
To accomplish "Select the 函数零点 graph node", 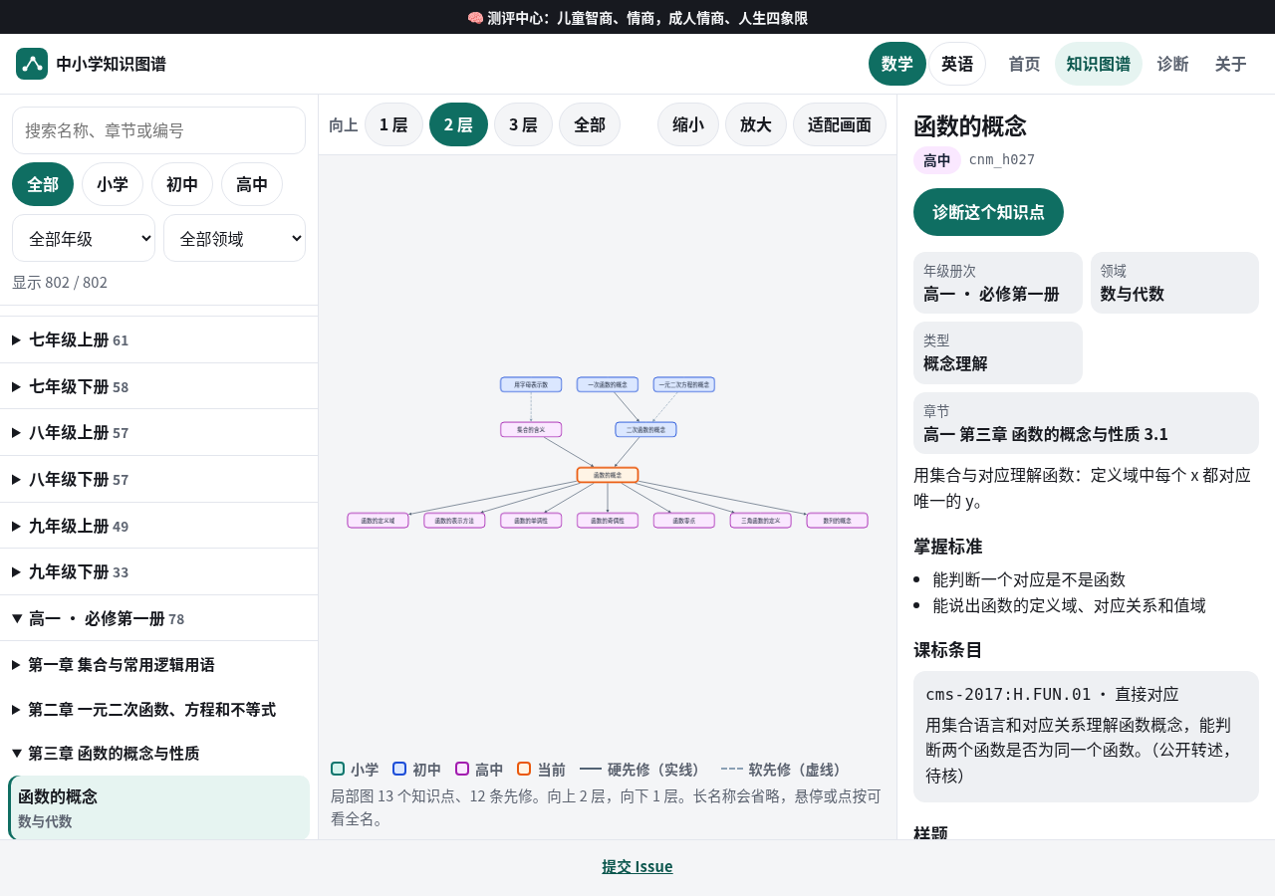I will (x=684, y=521).
